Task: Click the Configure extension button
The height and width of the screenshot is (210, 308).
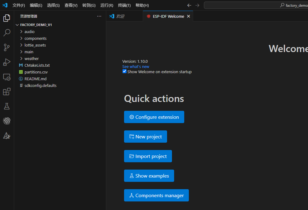Action: [154, 117]
